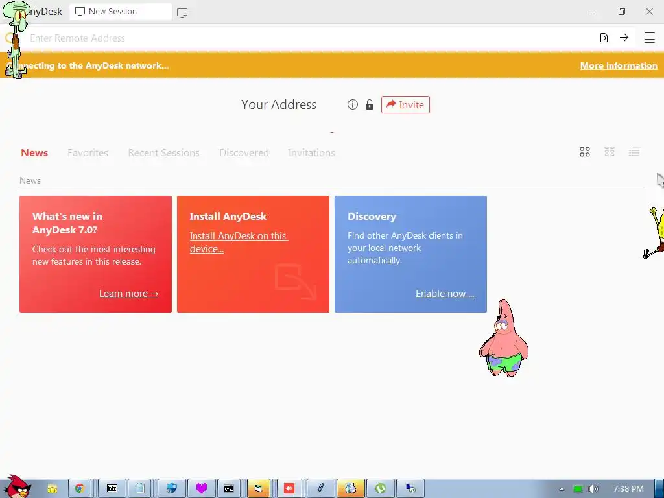Show hidden system tray icons
Image resolution: width=664 pixels, height=498 pixels.
[x=562, y=489]
